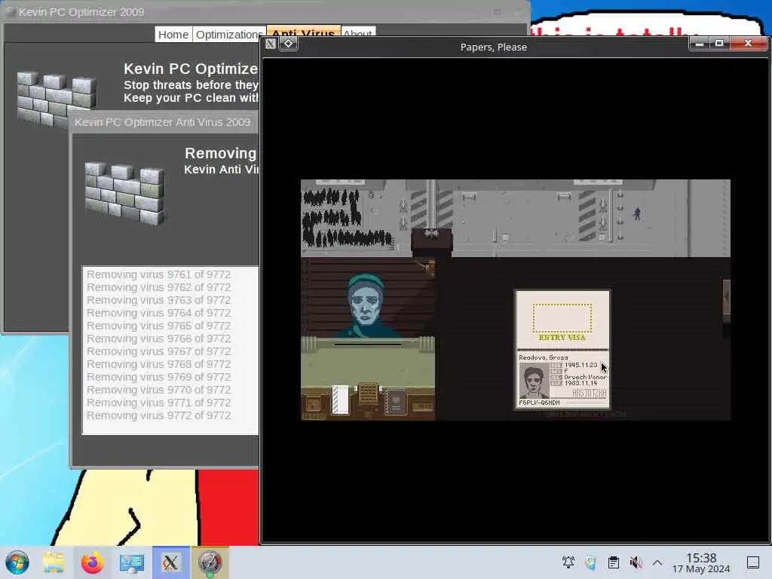This screenshot has height=579, width=772.
Task: Open the file manager from the taskbar
Action: (54, 562)
